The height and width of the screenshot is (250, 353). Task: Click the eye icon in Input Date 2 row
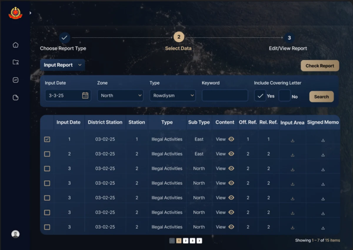point(231,154)
